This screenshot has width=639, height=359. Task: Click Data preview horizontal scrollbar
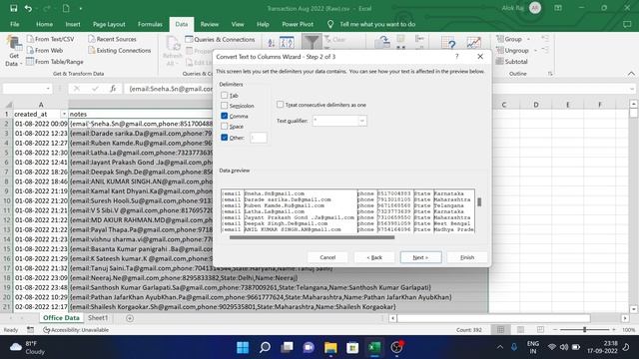[x=312, y=237]
